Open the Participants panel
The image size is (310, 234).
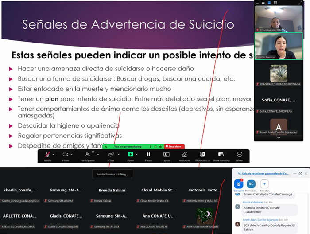pyautogui.click(x=88, y=154)
